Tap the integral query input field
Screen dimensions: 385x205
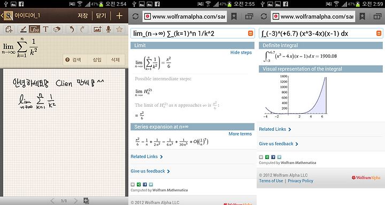tap(321, 33)
